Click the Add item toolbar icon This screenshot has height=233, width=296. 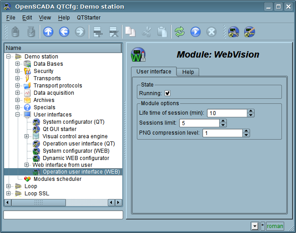98,32
